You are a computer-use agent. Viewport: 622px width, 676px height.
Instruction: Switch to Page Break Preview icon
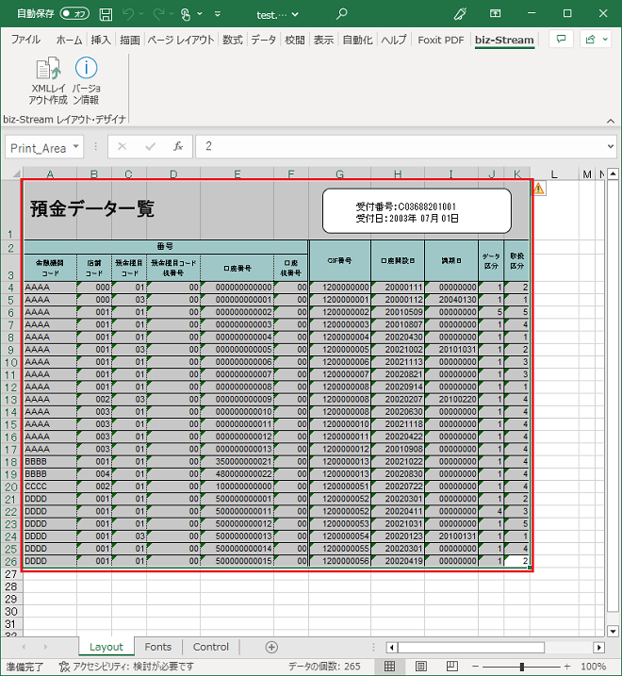click(x=452, y=666)
